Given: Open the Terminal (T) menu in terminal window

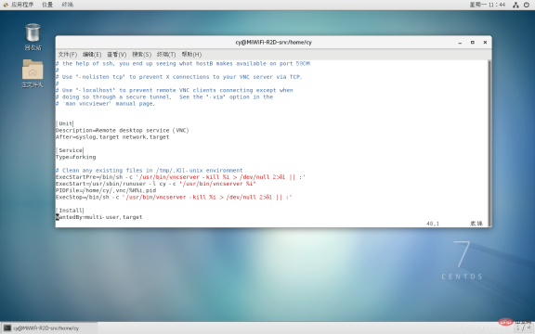Looking at the screenshot, I should point(166,54).
